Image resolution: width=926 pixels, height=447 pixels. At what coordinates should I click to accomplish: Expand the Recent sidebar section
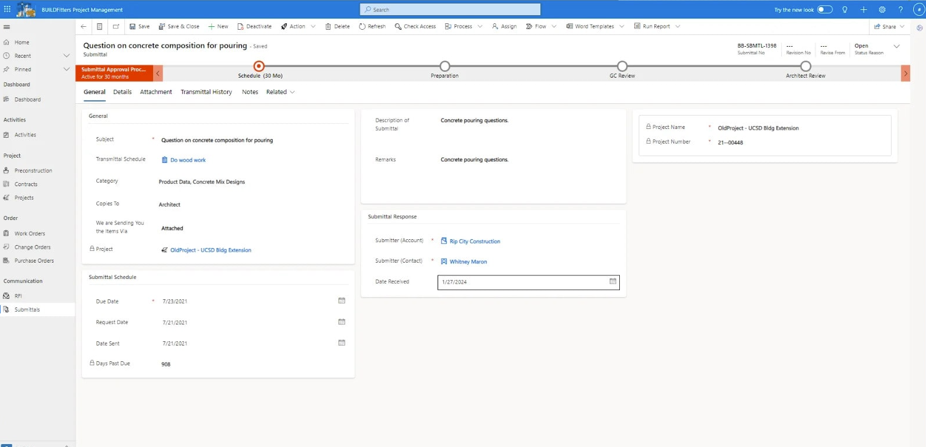67,55
